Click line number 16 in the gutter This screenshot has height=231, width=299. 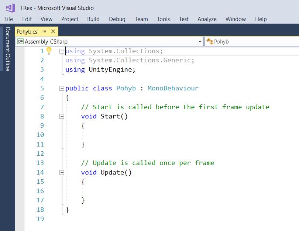(x=40, y=191)
